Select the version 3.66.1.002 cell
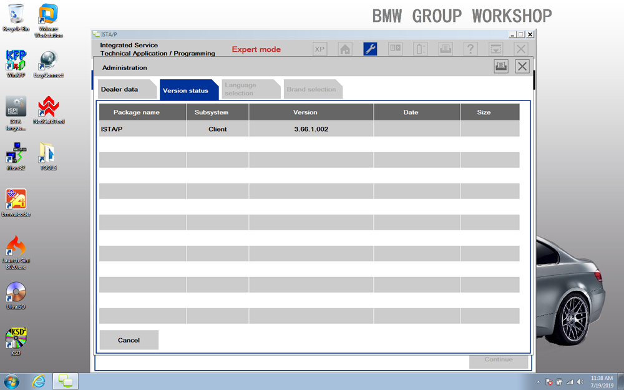Screen dimensions: 624x390 point(311,129)
